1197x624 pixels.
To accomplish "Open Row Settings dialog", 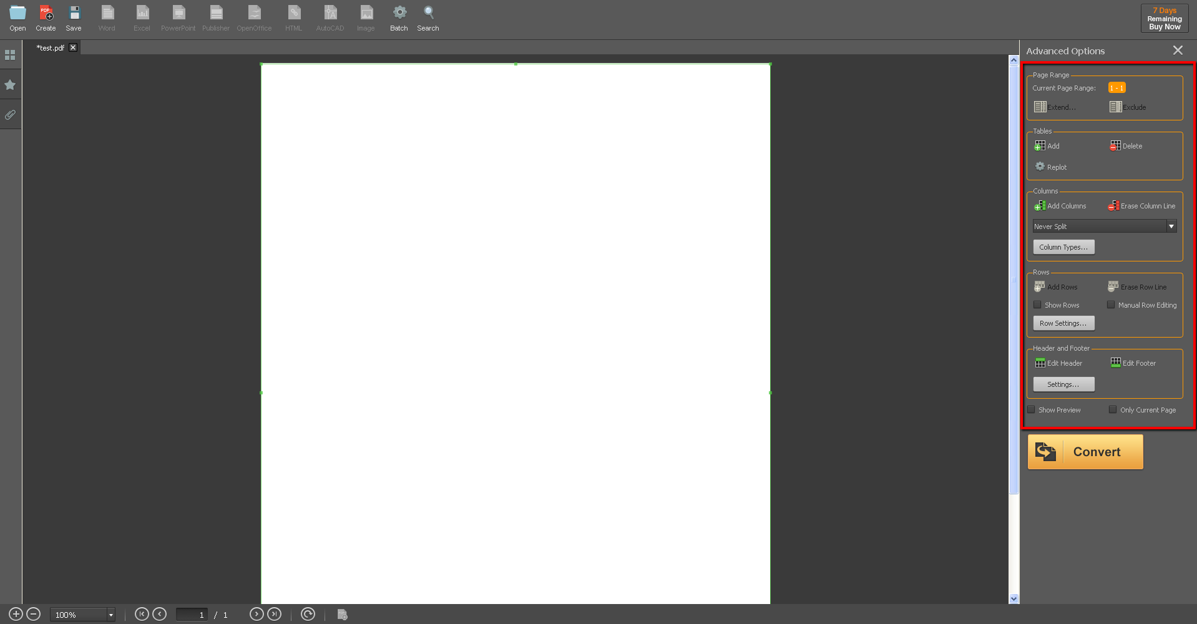I will tap(1063, 323).
